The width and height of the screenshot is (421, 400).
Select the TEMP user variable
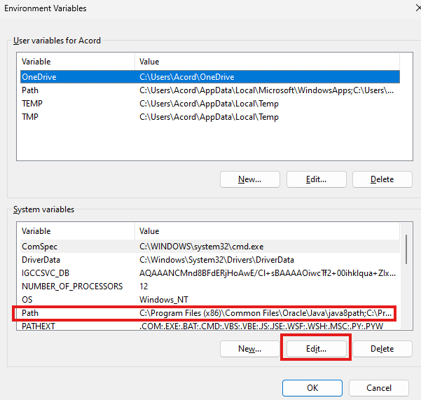(33, 104)
